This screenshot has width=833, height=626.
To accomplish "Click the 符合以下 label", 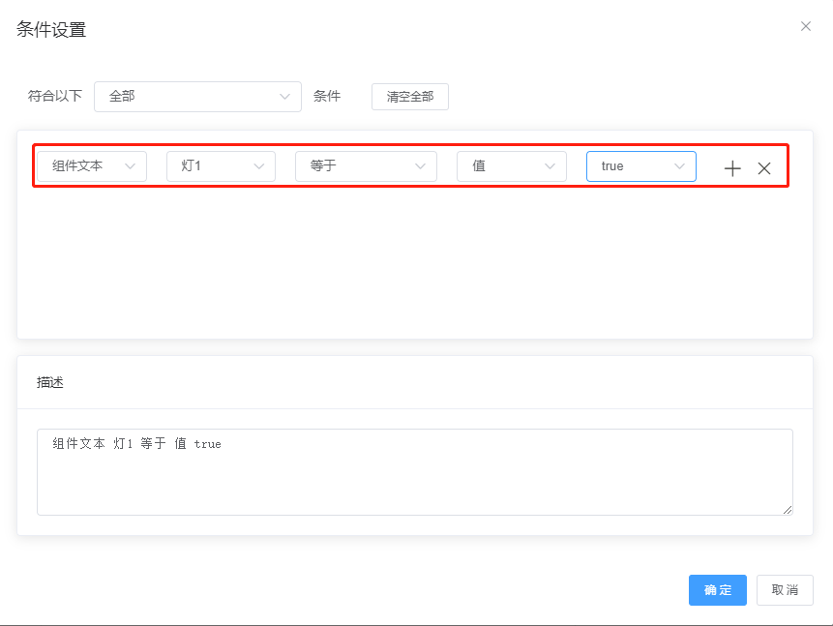I will point(55,96).
